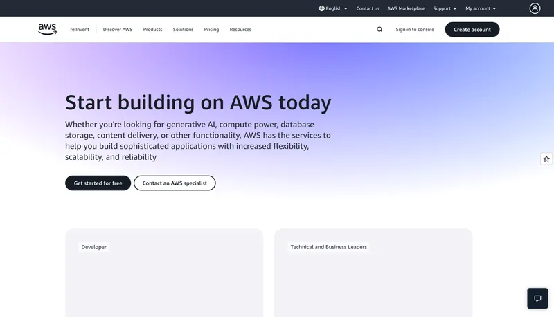Expand the English language dropdown

333,8
